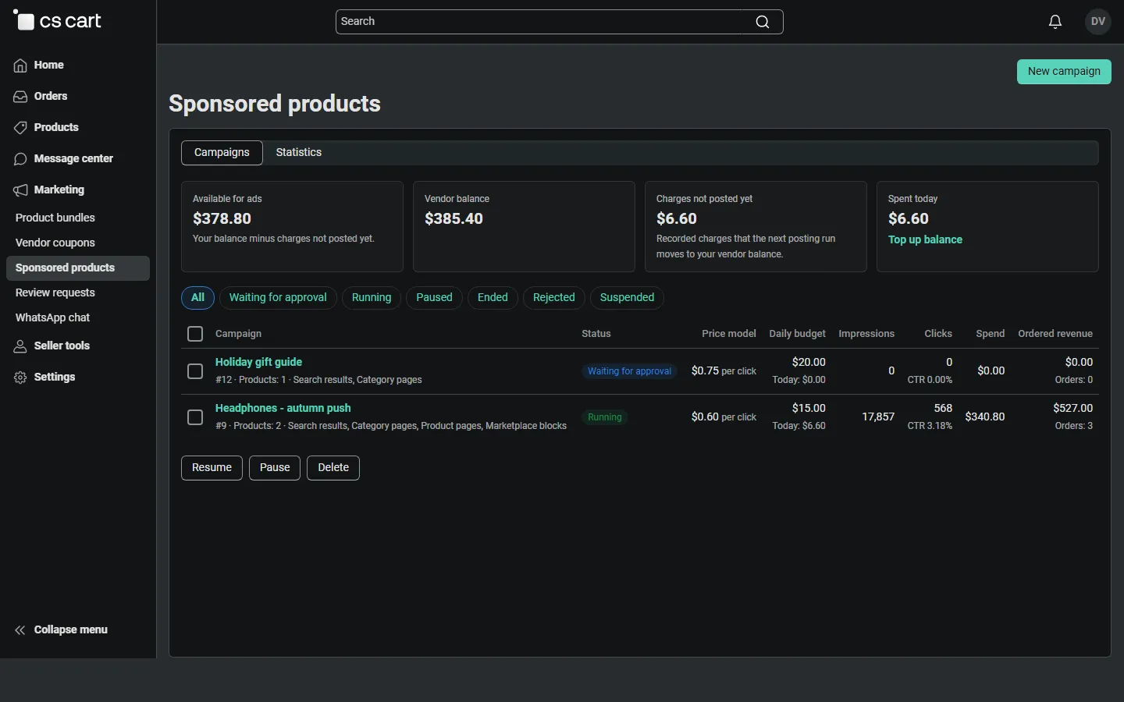Click the $378.80 available for ads value

[222, 219]
